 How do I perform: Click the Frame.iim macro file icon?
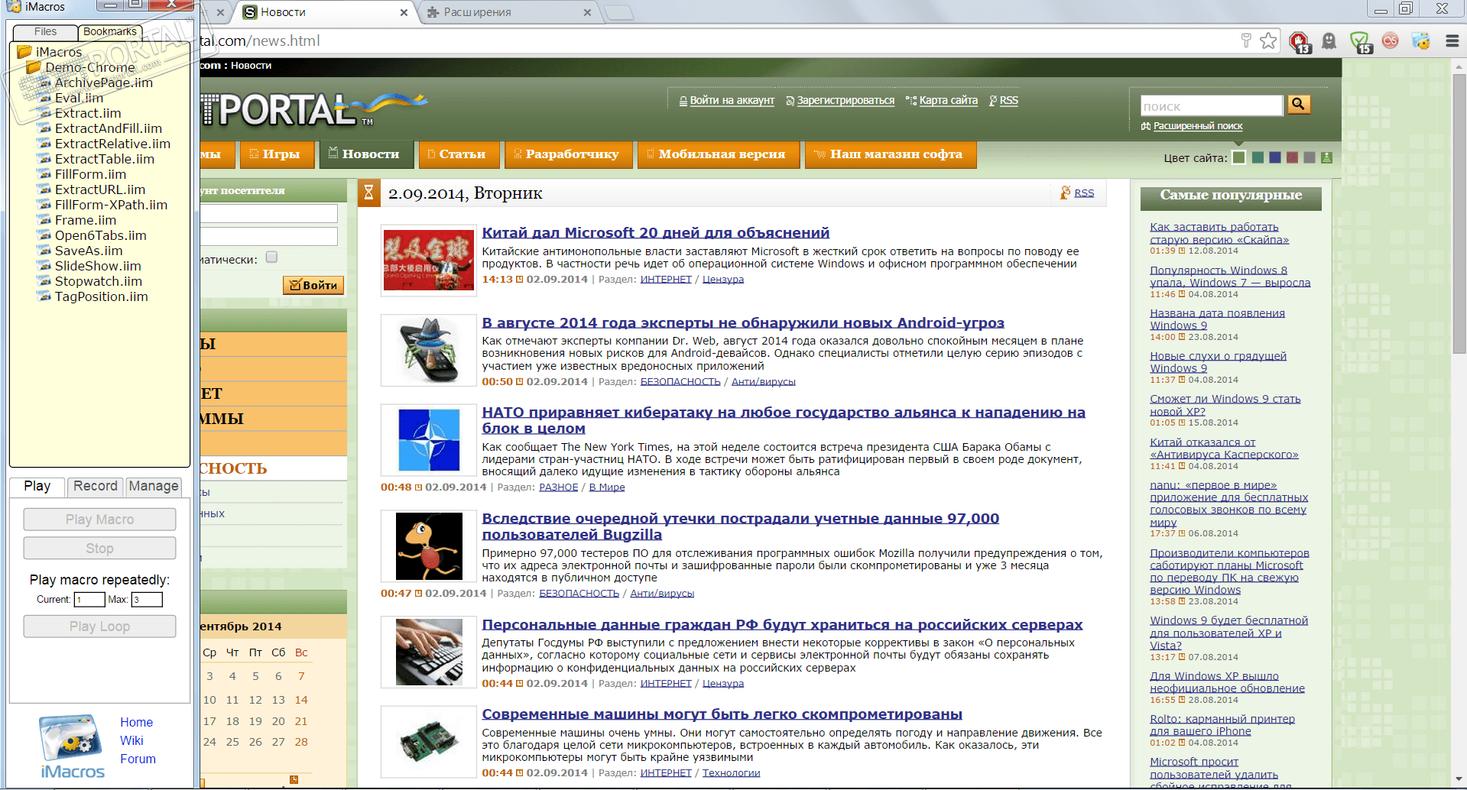tap(45, 220)
